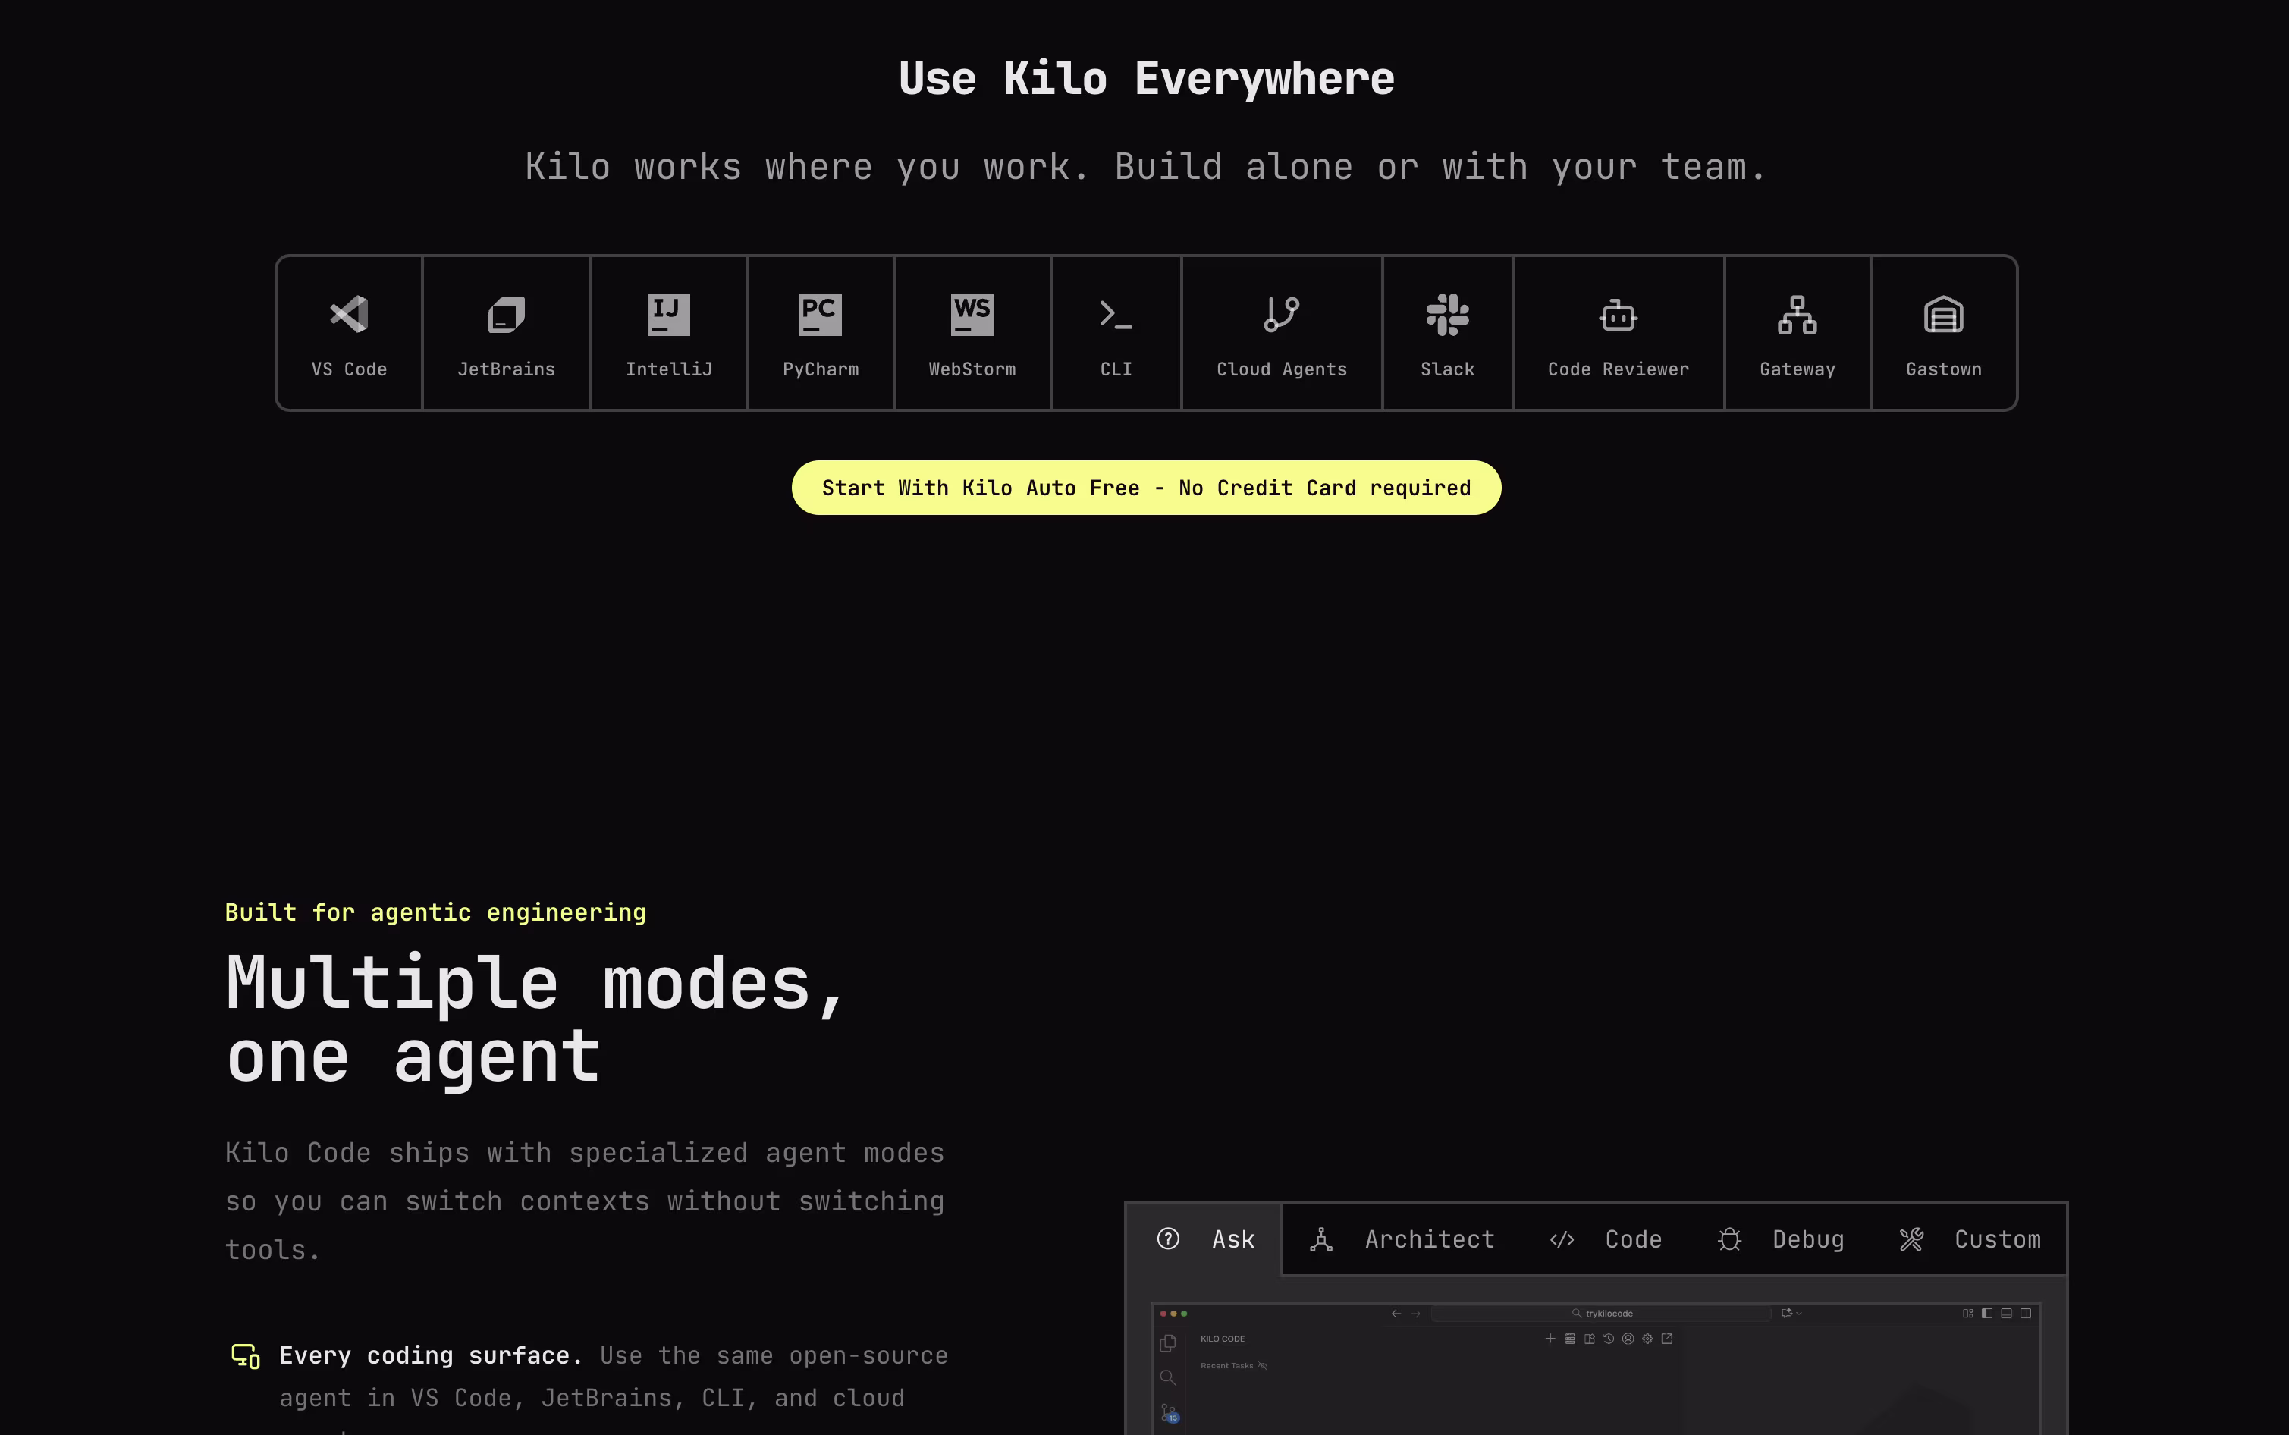Click the Custom tab wrench icon

1911,1239
